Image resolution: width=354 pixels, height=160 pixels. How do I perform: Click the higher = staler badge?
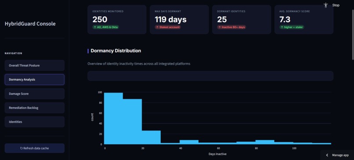(292, 27)
